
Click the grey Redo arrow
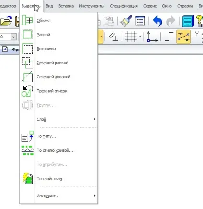(170, 21)
